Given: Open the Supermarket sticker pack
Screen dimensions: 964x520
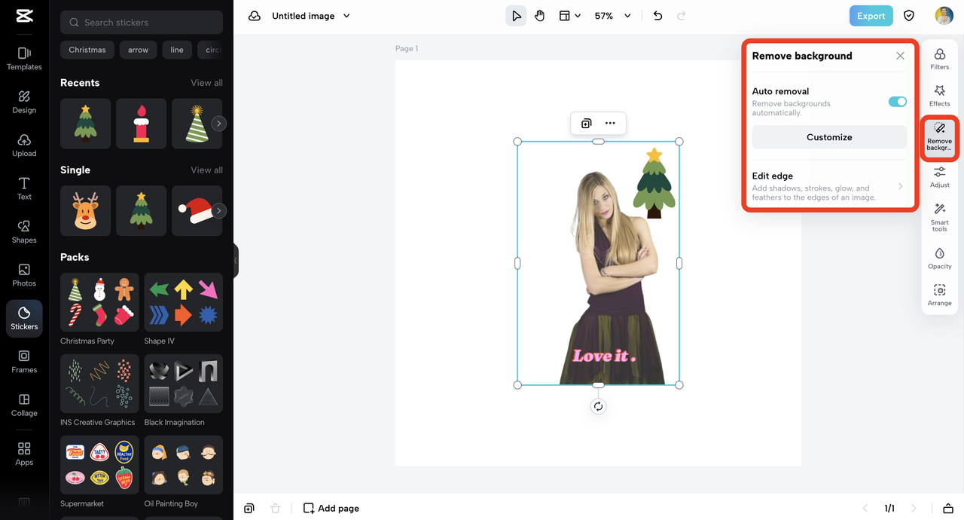Looking at the screenshot, I should pos(99,465).
